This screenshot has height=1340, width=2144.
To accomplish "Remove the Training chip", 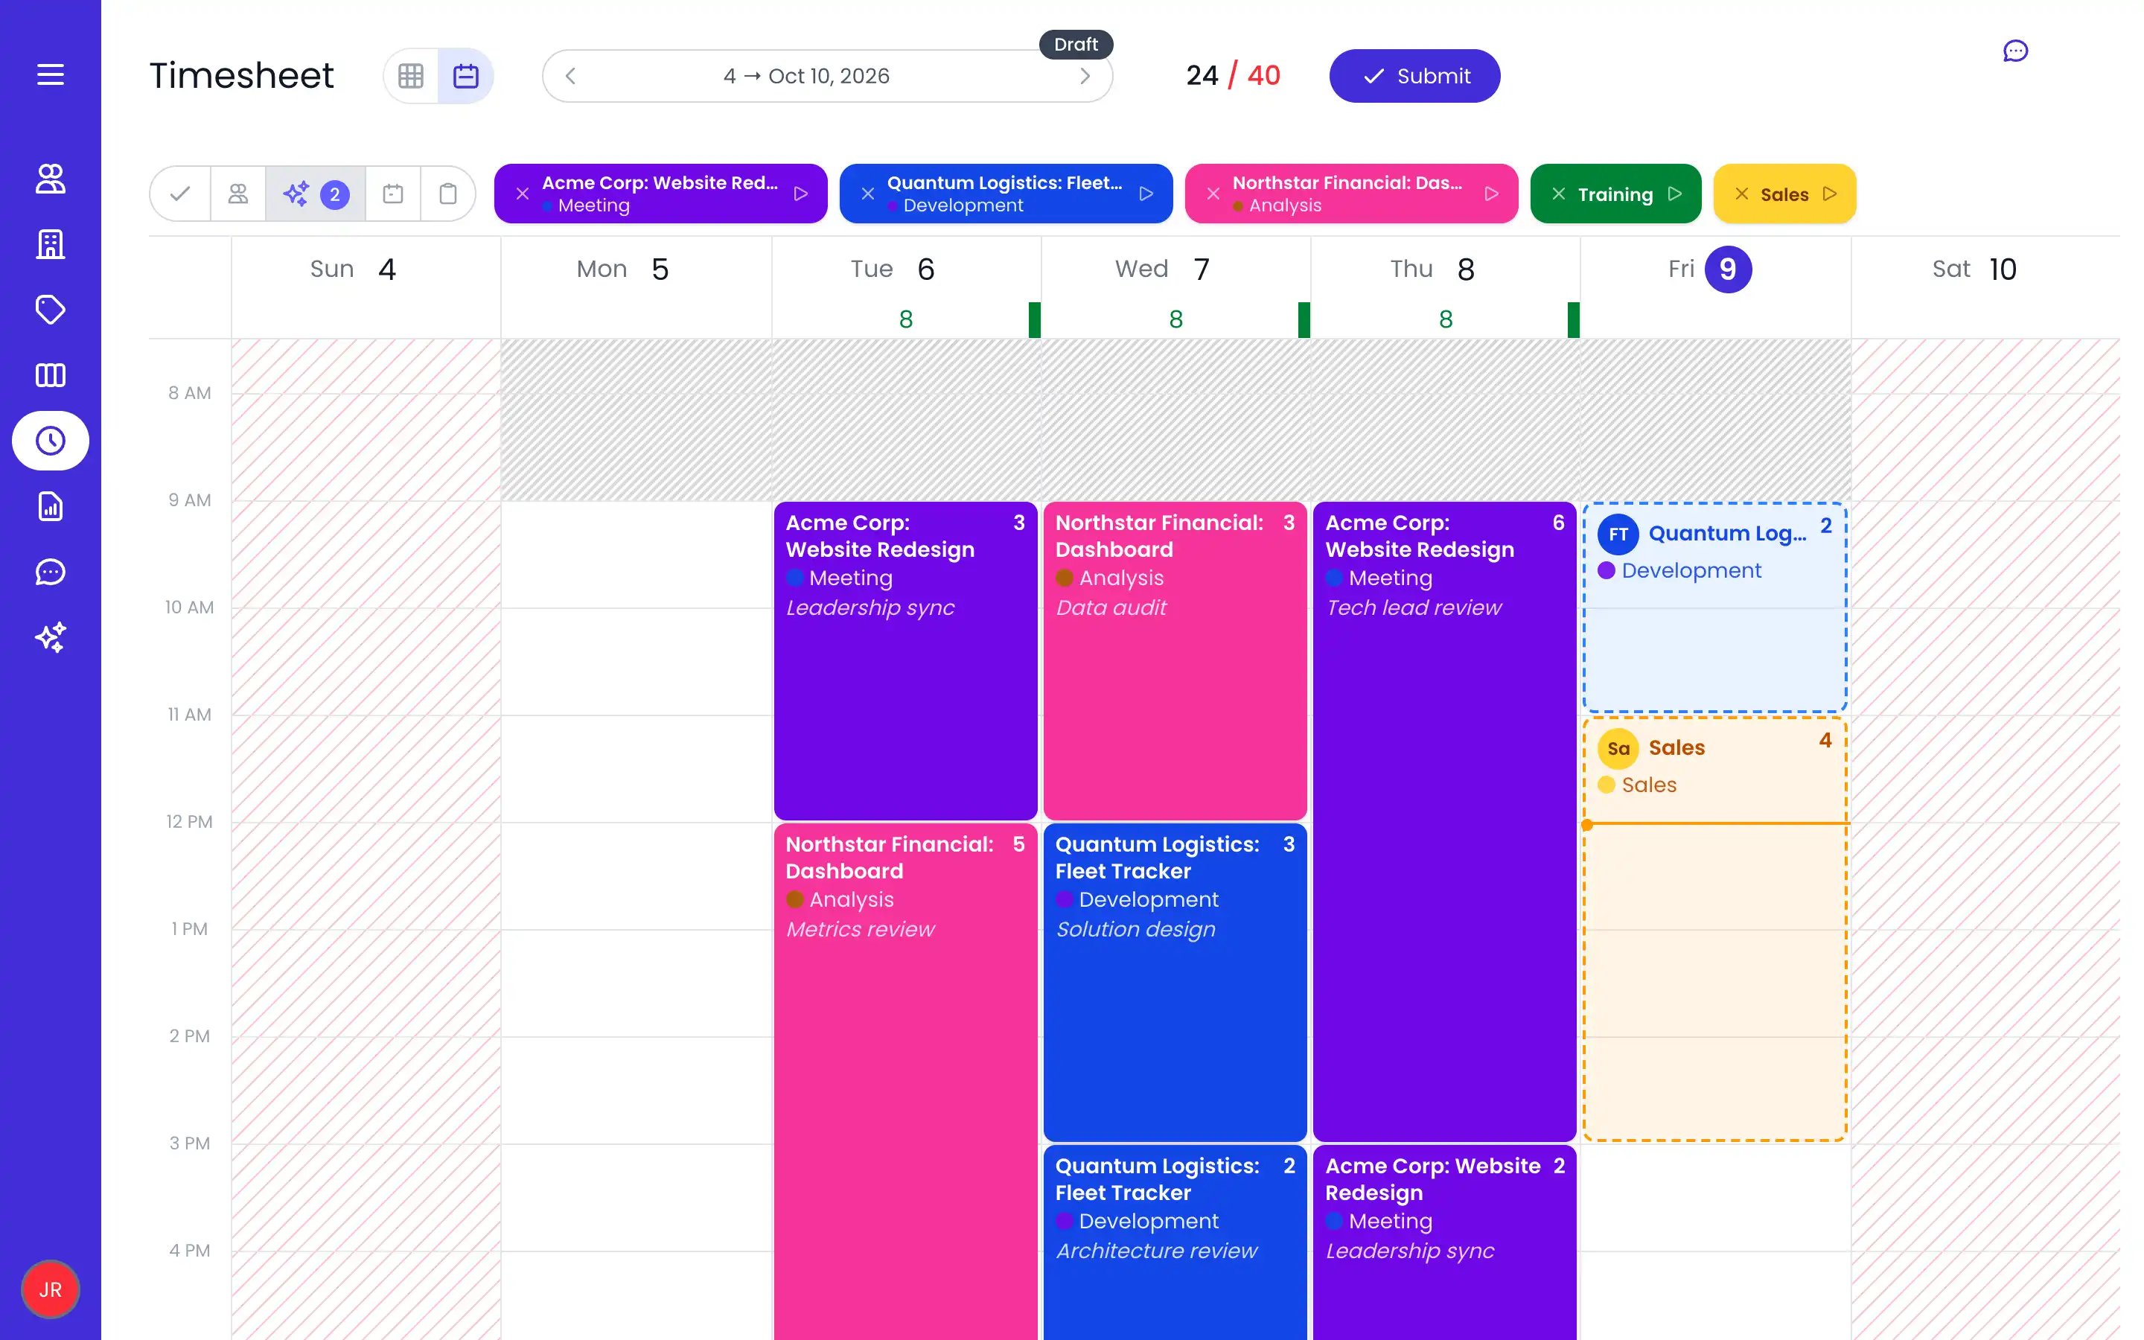I will (1560, 194).
